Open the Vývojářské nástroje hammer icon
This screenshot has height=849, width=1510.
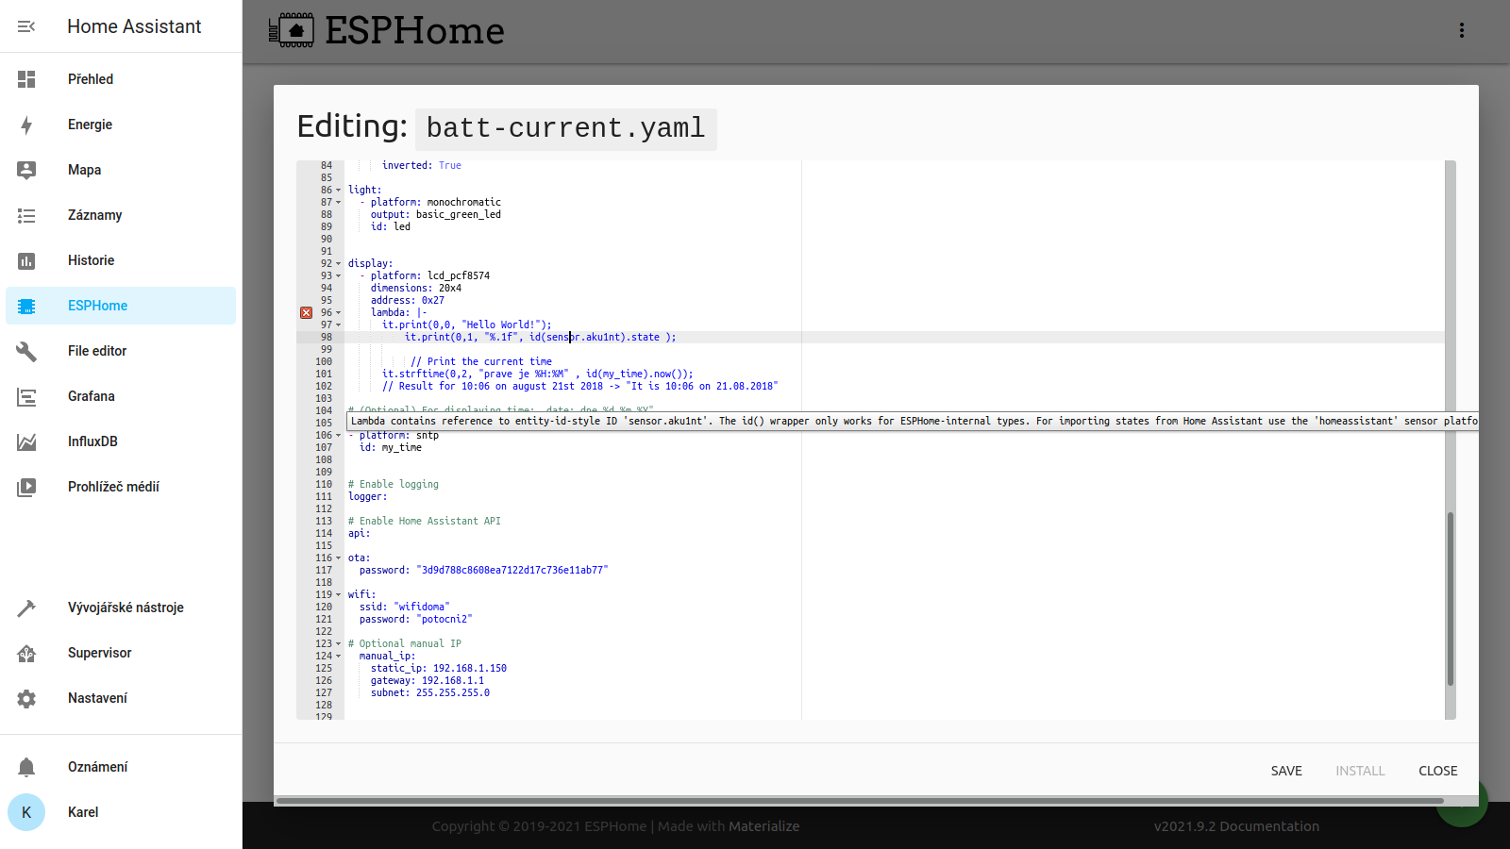[26, 608]
